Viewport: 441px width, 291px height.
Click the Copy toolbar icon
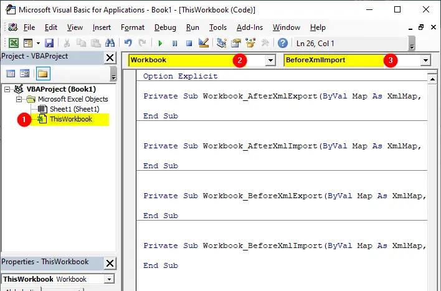click(x=81, y=43)
